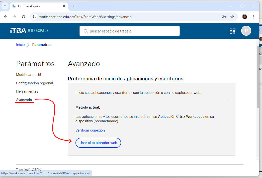Screen dimensions: 262x178
Task: Open Chrome three-dot menu
Action: [x=254, y=17]
